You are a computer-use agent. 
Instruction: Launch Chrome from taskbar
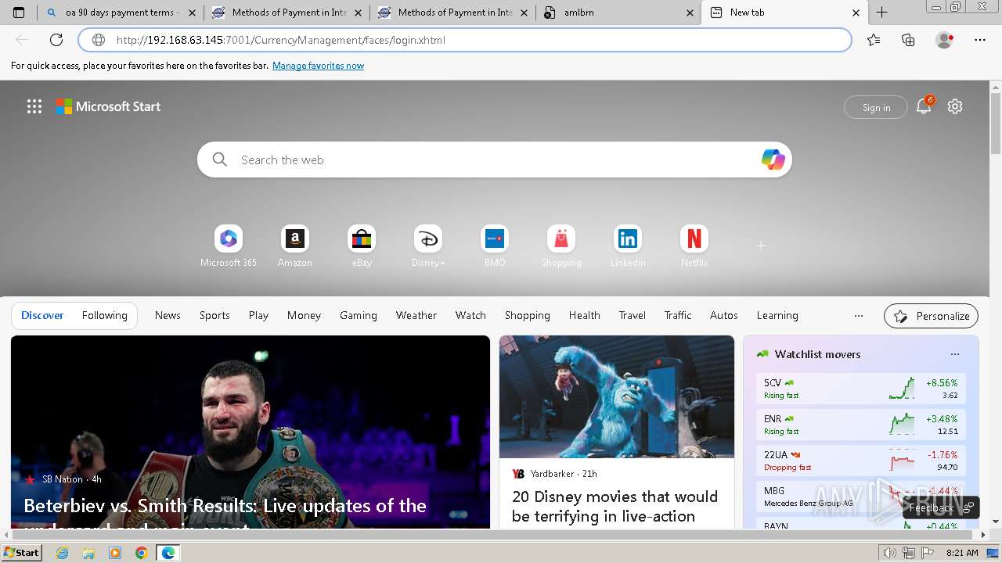pos(142,553)
